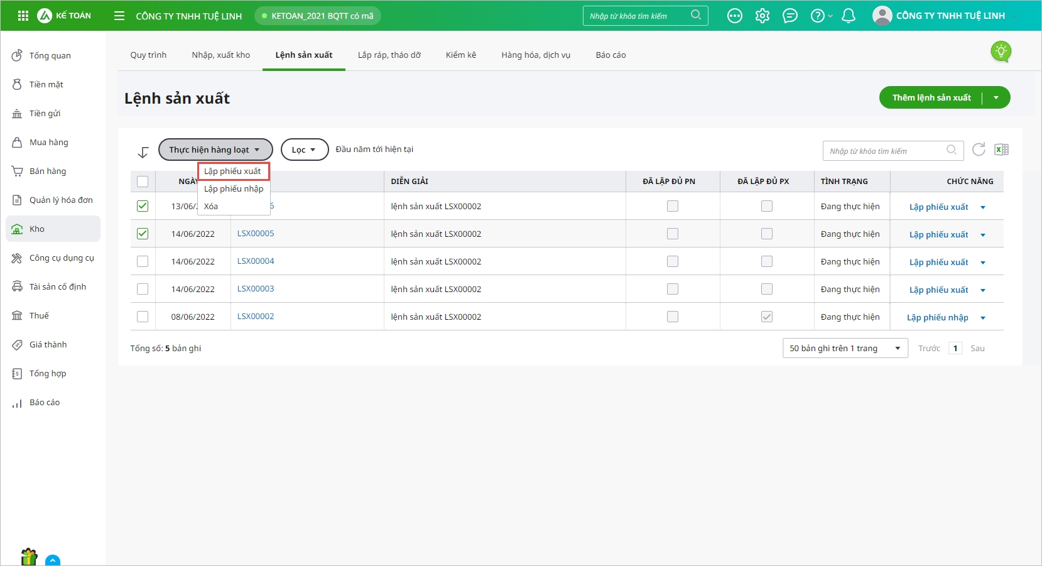1042x566 pixels.
Task: Open the help question mark icon
Action: [x=817, y=16]
